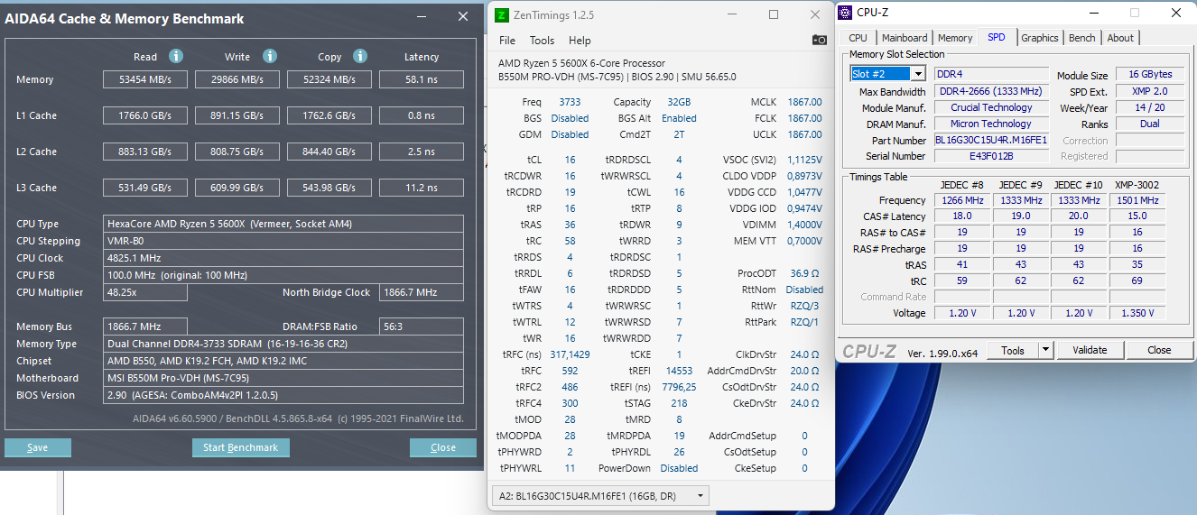Open the Help menu in ZenTimings
The width and height of the screenshot is (1197, 515).
click(x=580, y=41)
